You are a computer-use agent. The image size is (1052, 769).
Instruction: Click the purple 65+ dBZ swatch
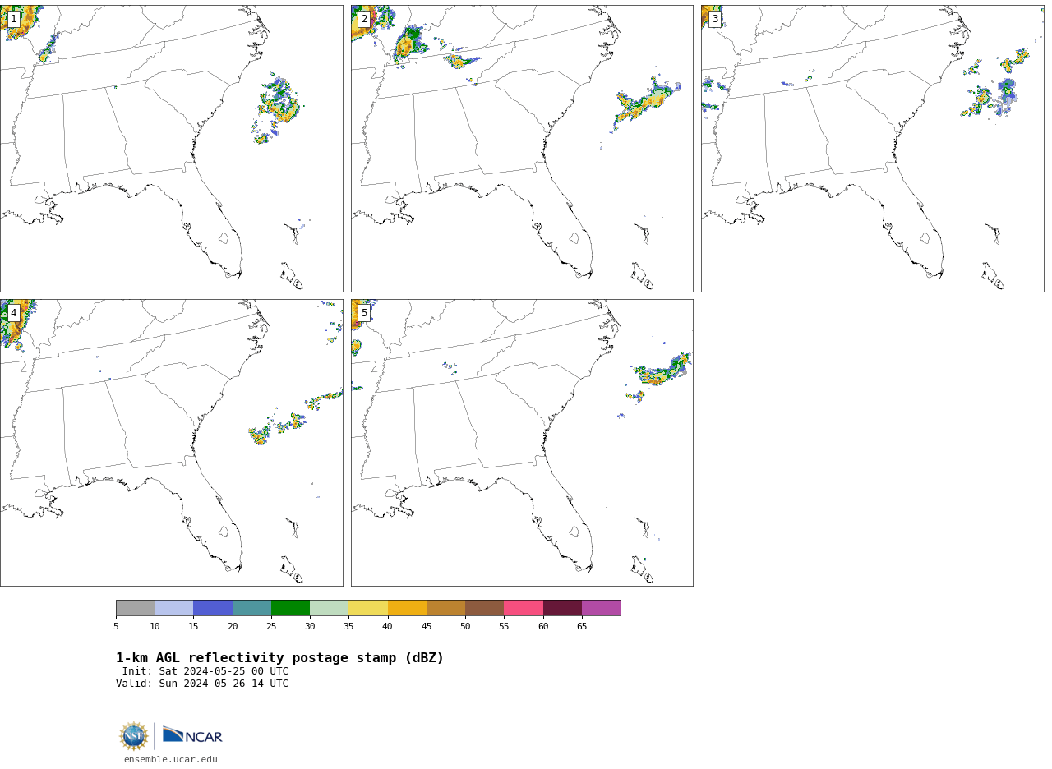coord(601,608)
